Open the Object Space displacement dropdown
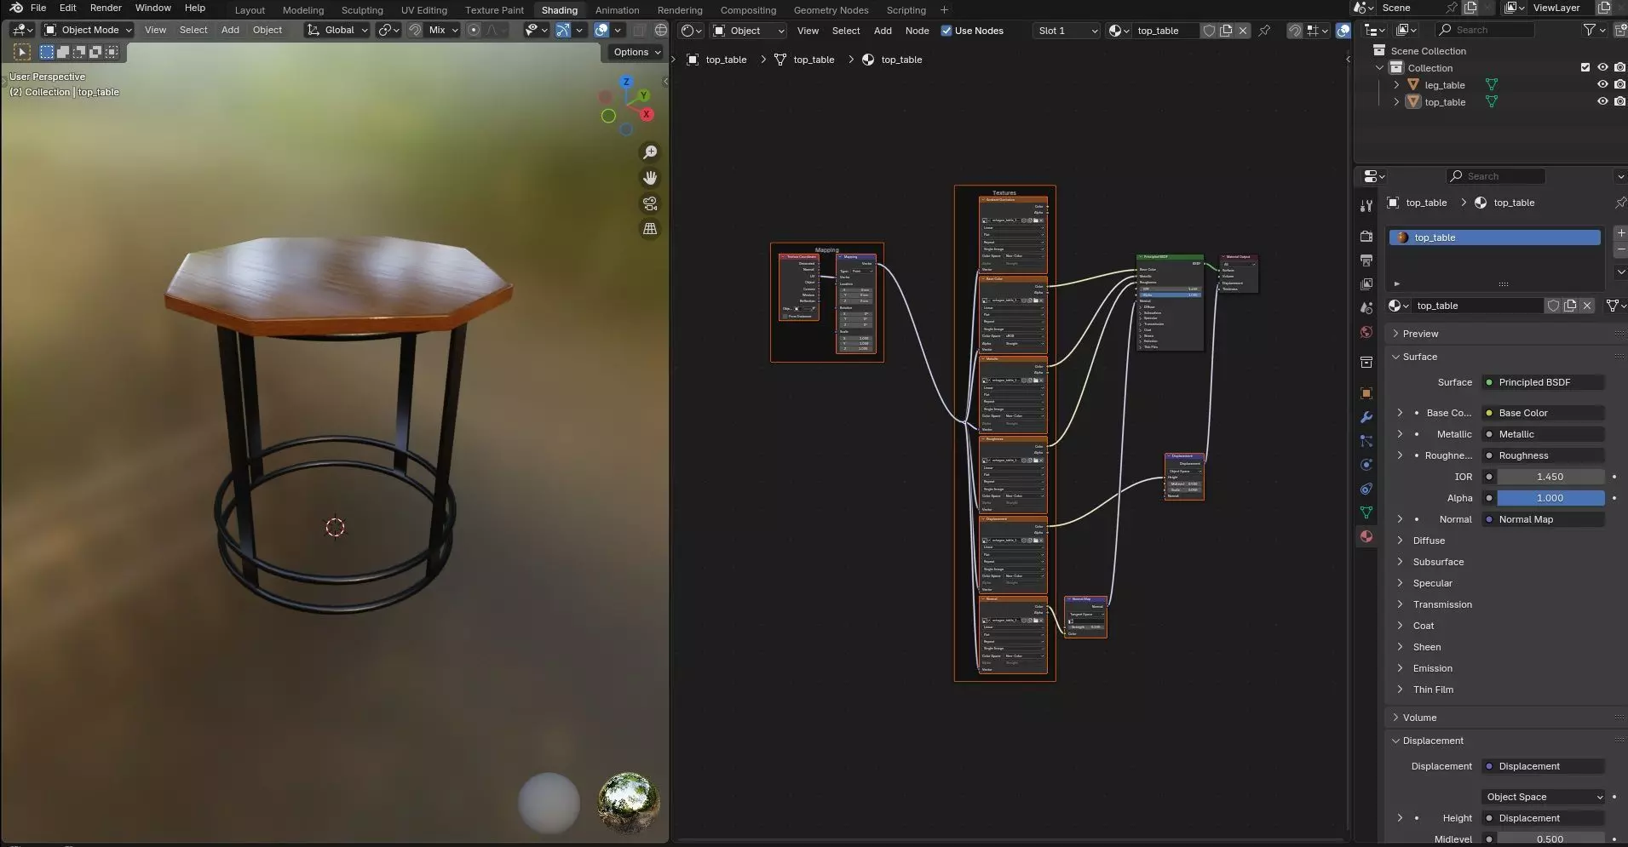This screenshot has width=1628, height=847. [x=1544, y=797]
